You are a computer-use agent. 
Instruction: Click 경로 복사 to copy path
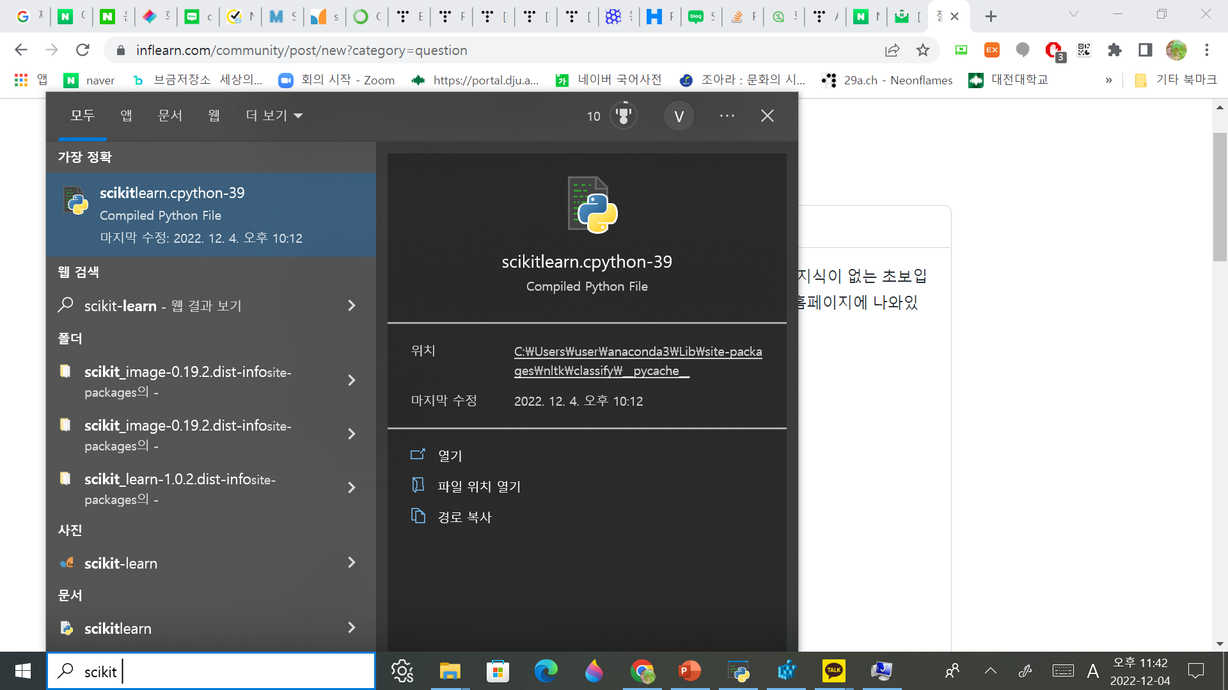pyautogui.click(x=464, y=517)
